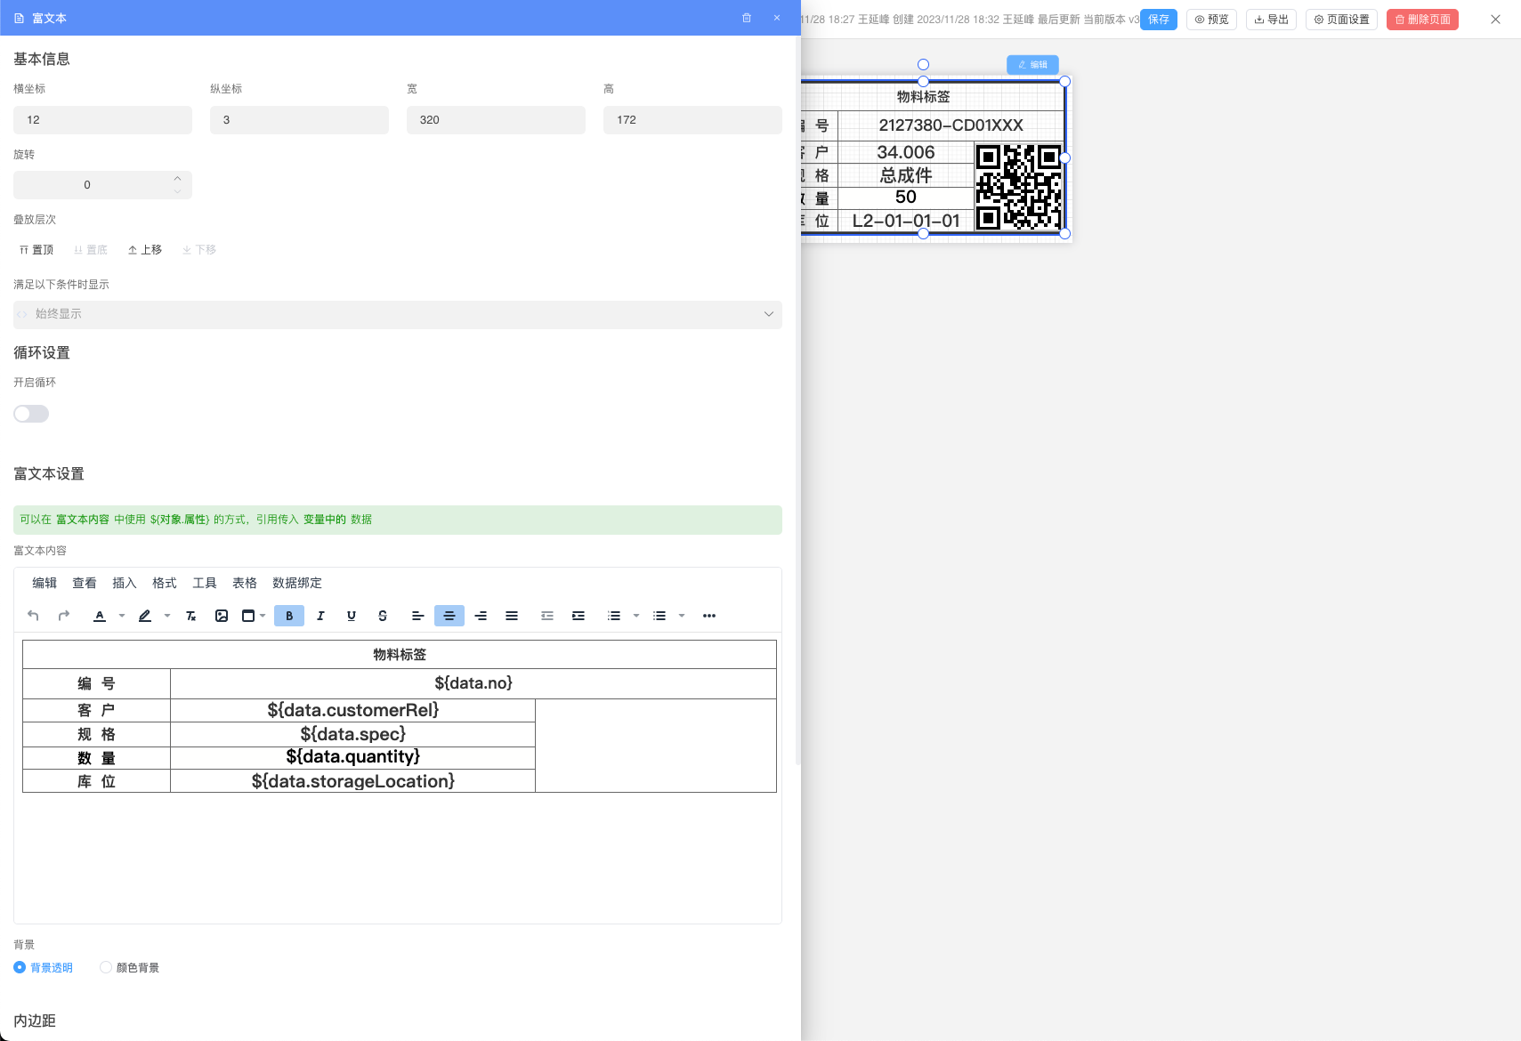Open the 表格 menu in the editor
This screenshot has height=1041, width=1521.
pos(245,583)
